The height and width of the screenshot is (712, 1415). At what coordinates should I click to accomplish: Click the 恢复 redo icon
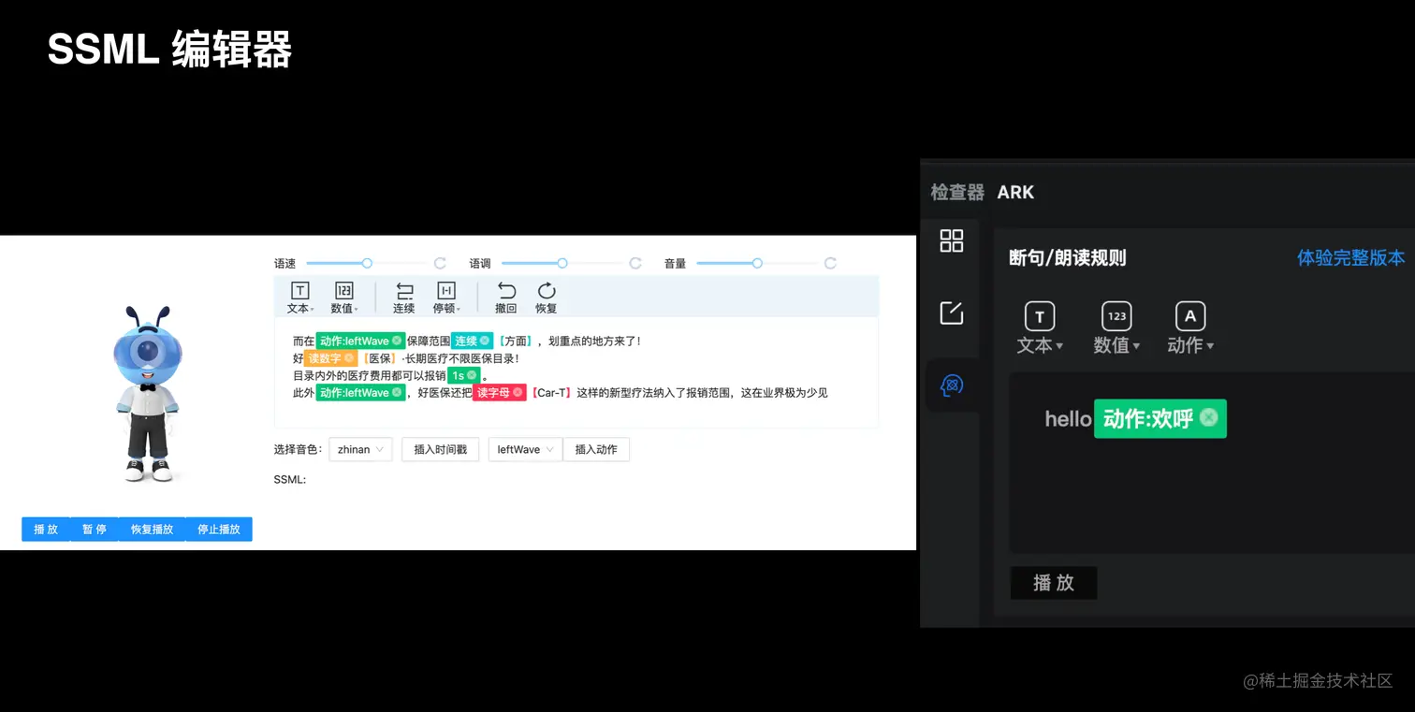(x=547, y=298)
